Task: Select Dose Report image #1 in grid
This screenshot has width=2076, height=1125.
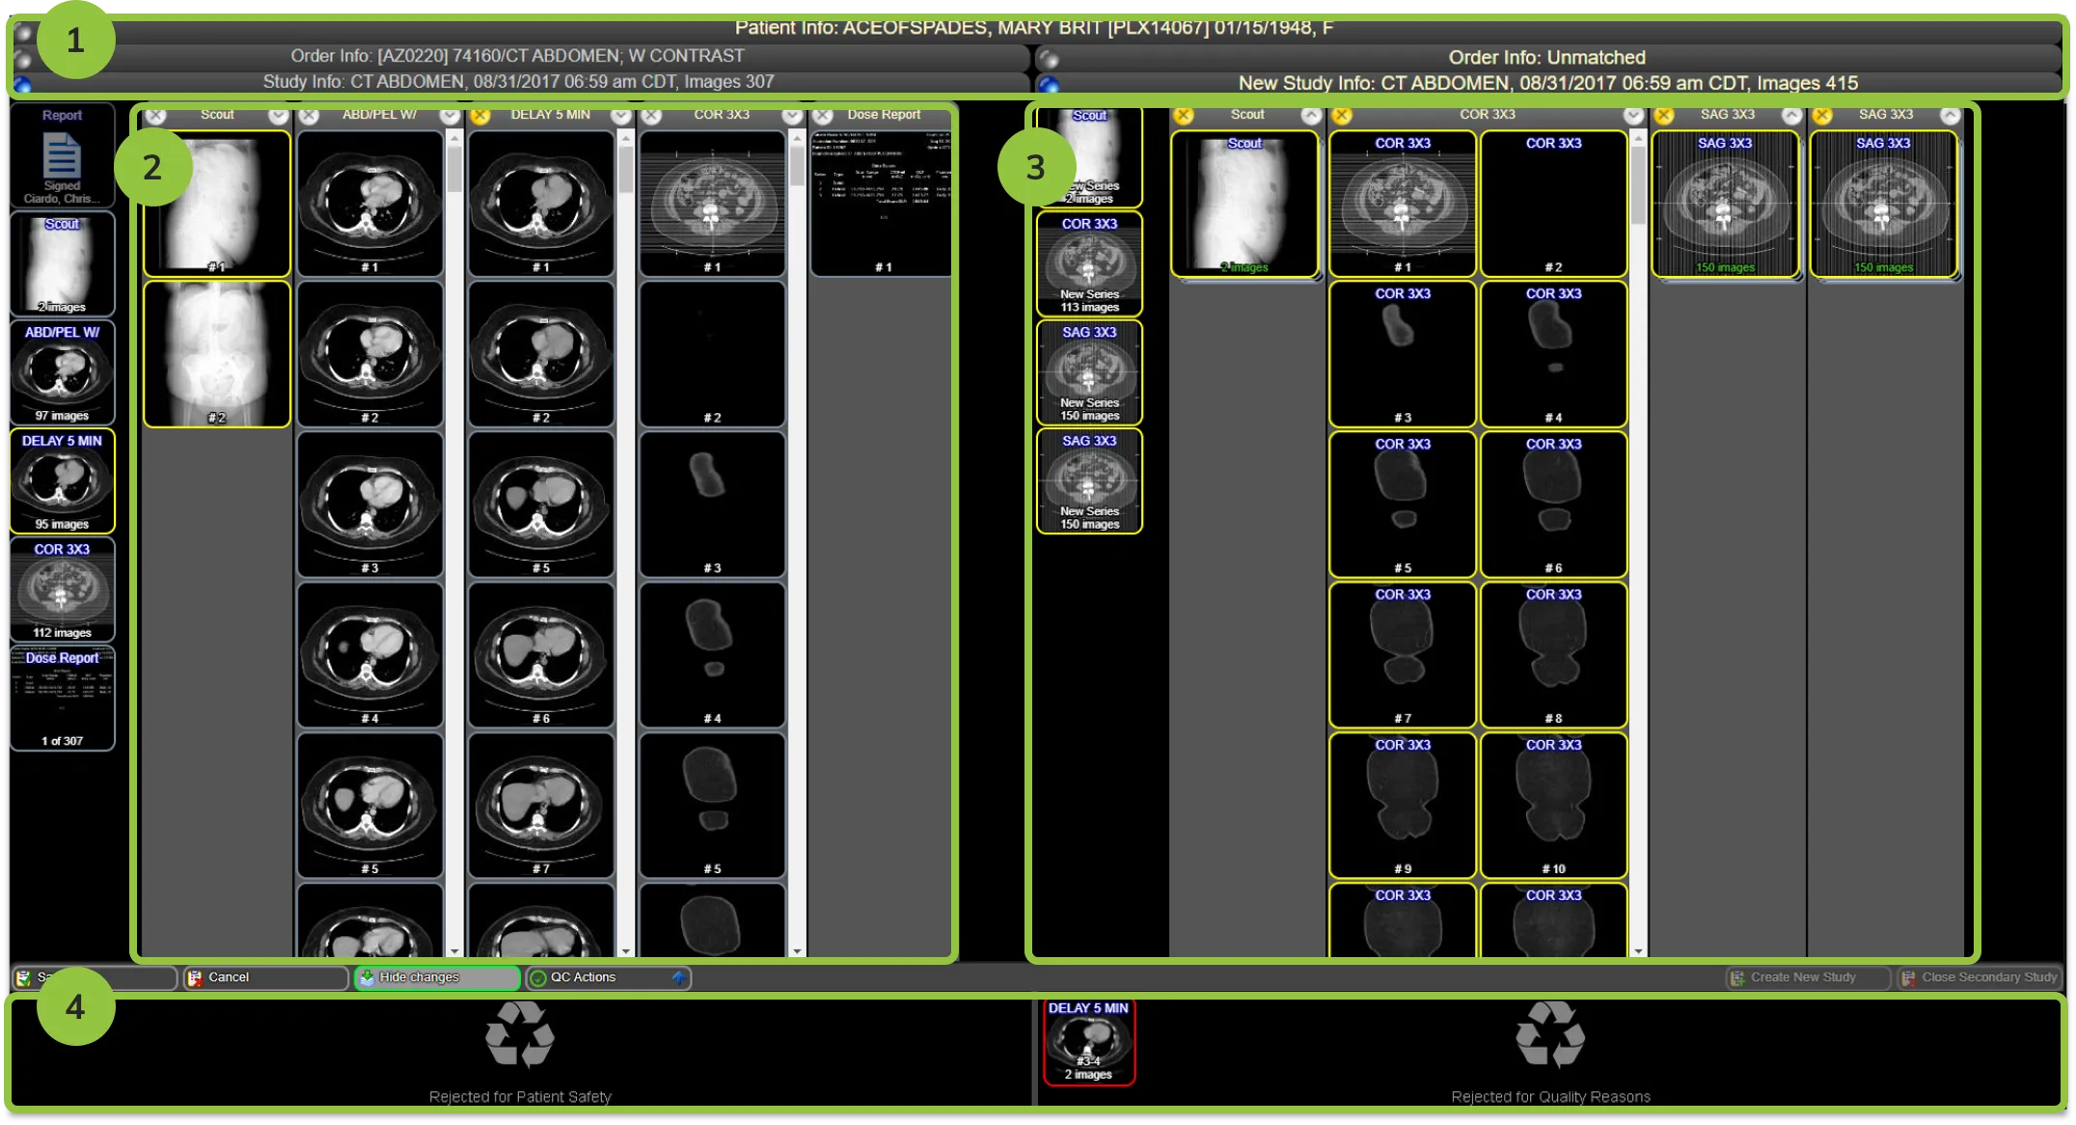Action: pos(883,204)
